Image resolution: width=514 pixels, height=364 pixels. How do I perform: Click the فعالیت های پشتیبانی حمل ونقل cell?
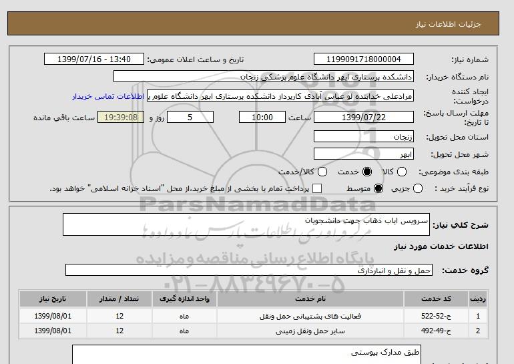pos(310,316)
